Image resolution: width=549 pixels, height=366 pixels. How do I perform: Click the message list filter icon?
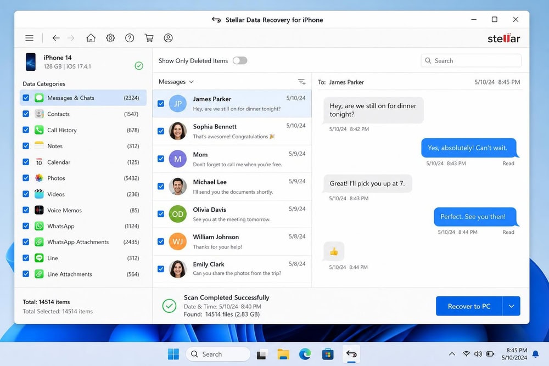coord(302,82)
